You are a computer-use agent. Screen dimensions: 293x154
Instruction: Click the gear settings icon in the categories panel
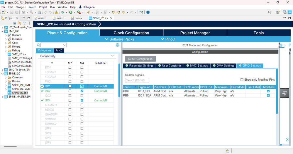117,45
